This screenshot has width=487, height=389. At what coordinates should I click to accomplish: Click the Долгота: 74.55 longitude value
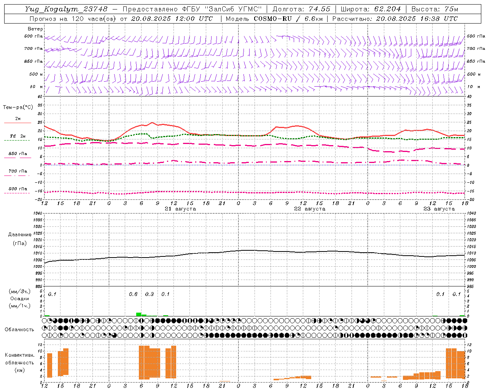coord(301,9)
